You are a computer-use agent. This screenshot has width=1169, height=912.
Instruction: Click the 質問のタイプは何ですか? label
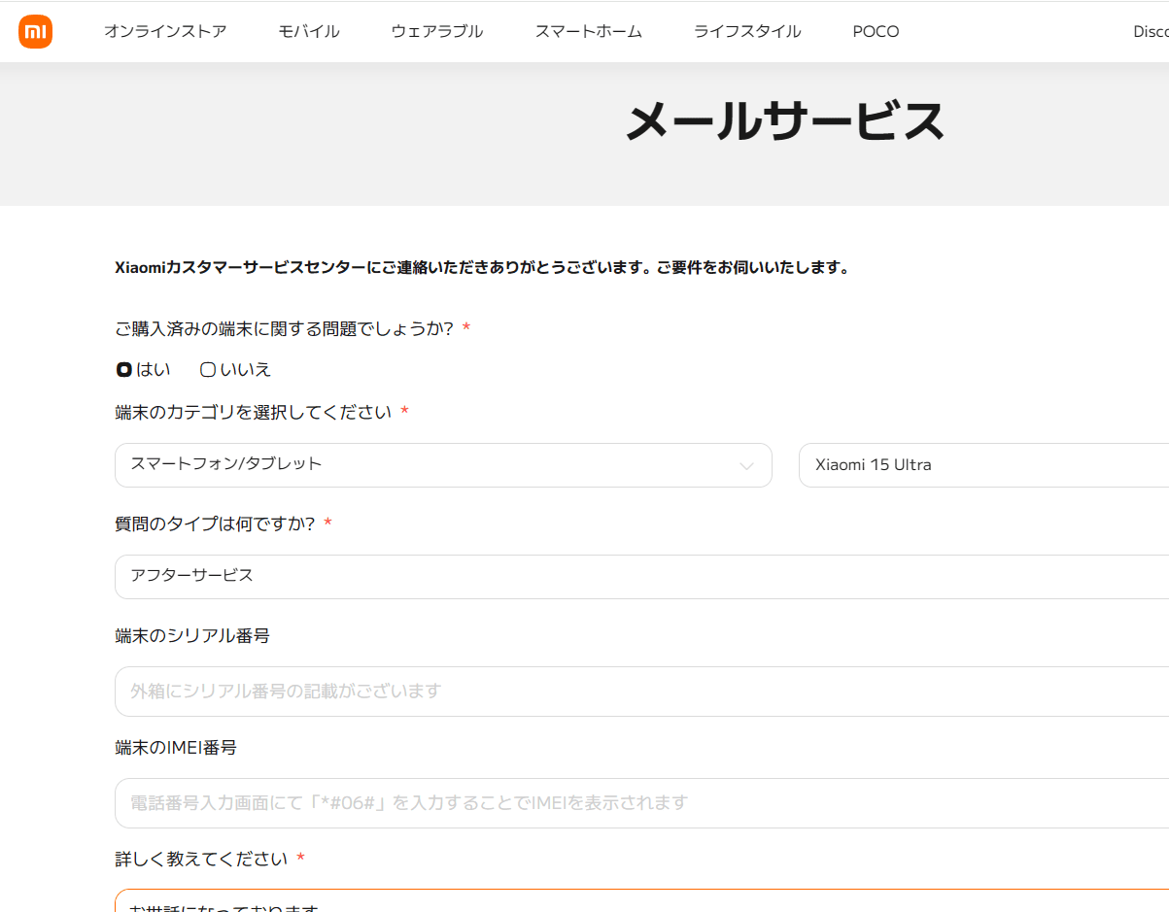click(215, 524)
